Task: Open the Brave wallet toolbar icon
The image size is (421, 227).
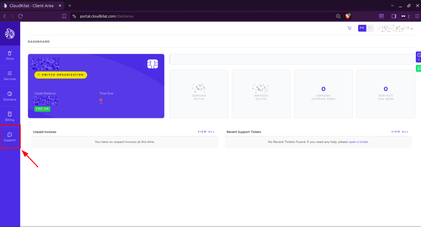Action: tap(381, 16)
